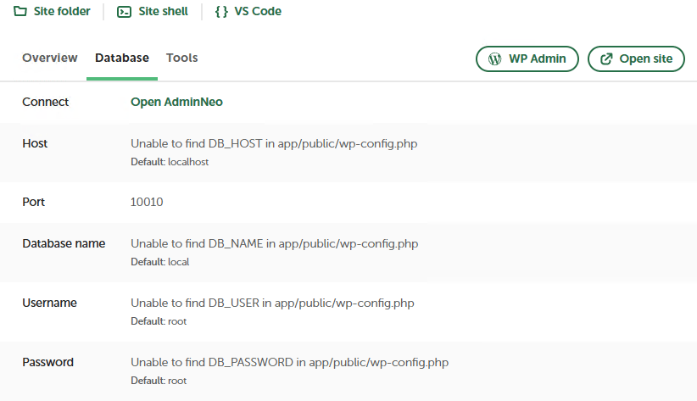Click the 'Default: localhost' host text
The image size is (697, 401).
[x=170, y=162]
